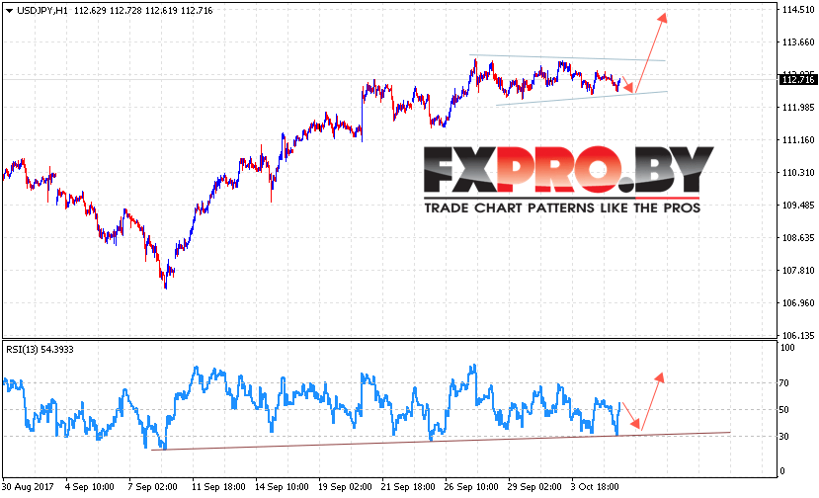The image size is (819, 498).
Task: Select the current price tag 112.716
Action: [x=797, y=79]
